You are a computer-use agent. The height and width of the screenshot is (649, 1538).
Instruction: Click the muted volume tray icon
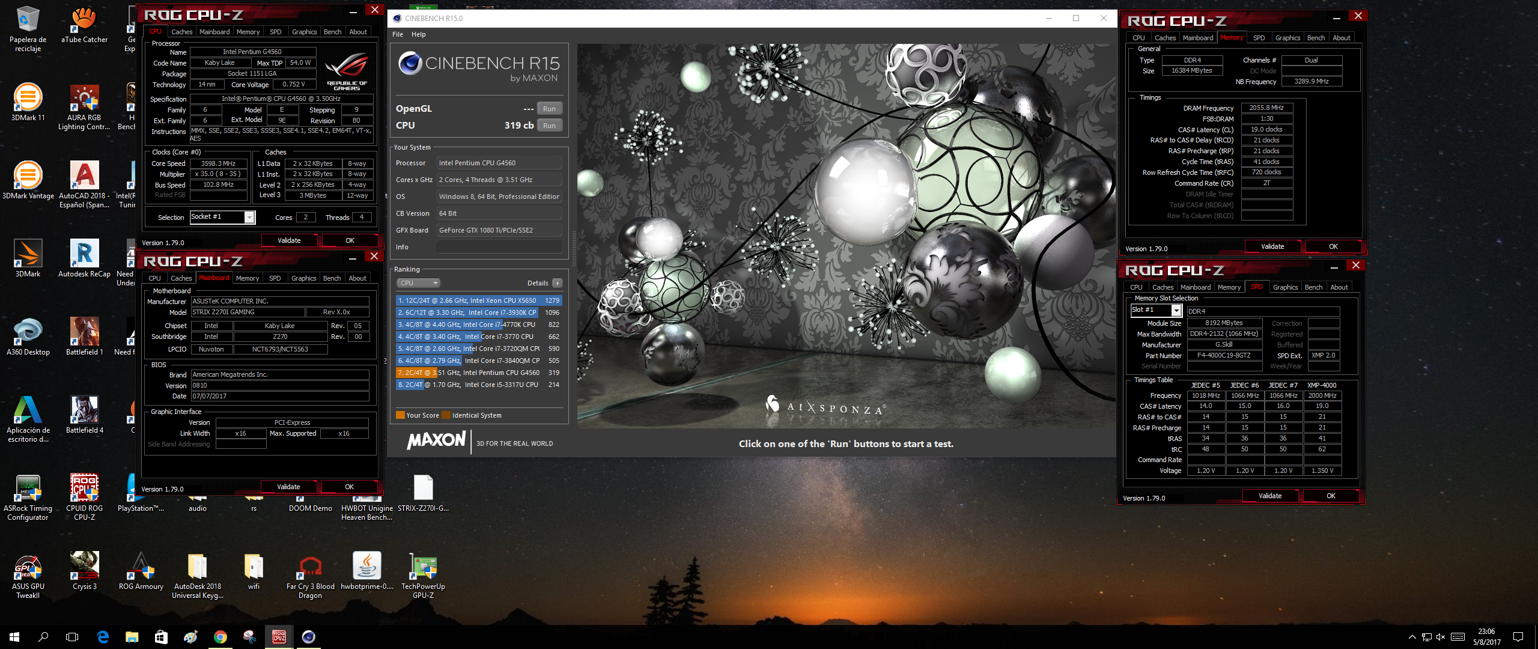pos(1441,637)
